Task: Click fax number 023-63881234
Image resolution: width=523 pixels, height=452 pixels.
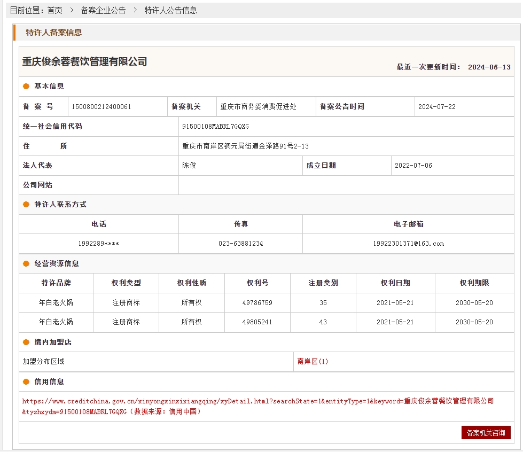Action: [240, 244]
